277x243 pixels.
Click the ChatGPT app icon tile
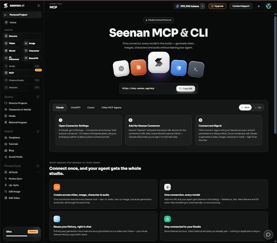point(121,68)
